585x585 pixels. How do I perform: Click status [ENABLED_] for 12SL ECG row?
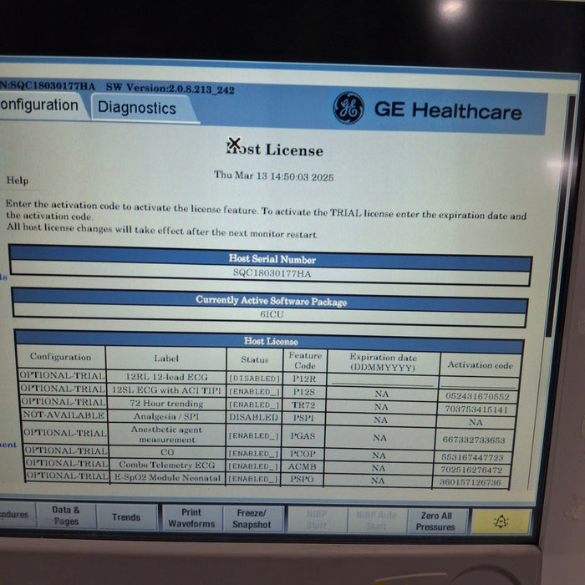254,391
